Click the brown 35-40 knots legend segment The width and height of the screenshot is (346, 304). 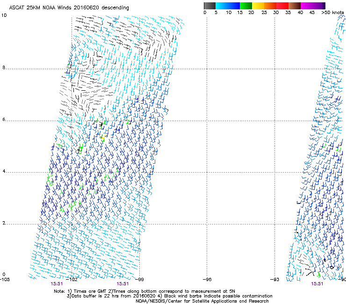295,6
